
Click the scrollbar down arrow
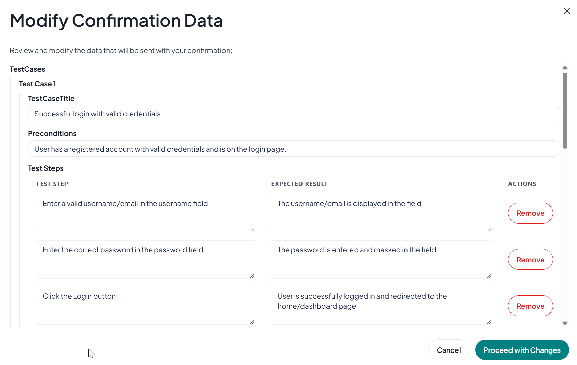point(565,323)
